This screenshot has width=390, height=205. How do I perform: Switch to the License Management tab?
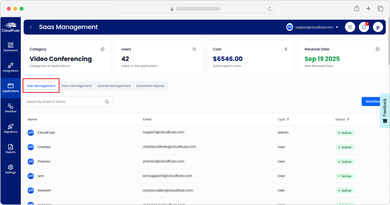point(114,86)
